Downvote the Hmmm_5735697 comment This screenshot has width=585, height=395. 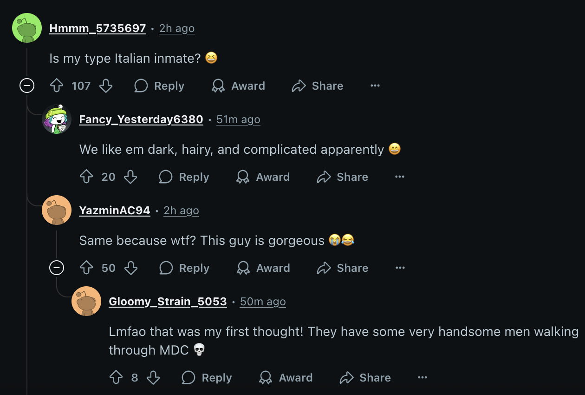(106, 86)
